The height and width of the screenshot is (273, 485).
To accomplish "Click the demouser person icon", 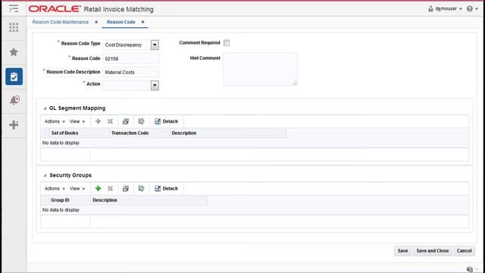I will click(x=430, y=8).
